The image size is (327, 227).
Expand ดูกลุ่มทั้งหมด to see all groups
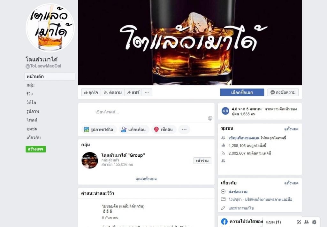click(146, 179)
